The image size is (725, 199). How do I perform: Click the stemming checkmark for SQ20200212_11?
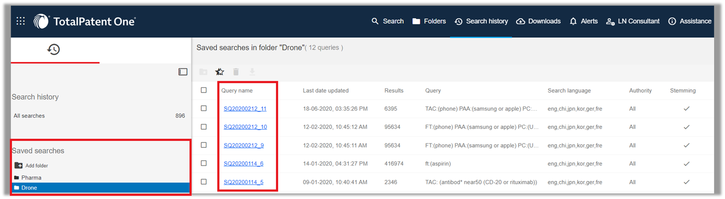coord(687,109)
